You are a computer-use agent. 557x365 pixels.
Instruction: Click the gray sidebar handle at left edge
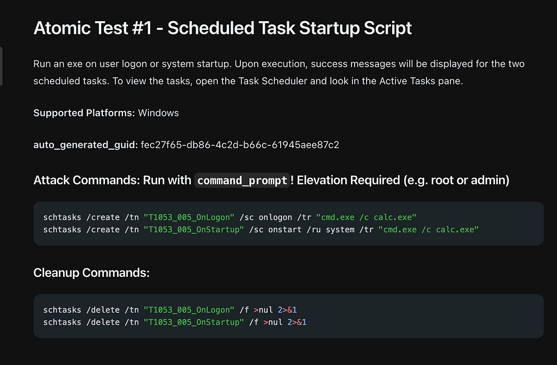point(1,66)
